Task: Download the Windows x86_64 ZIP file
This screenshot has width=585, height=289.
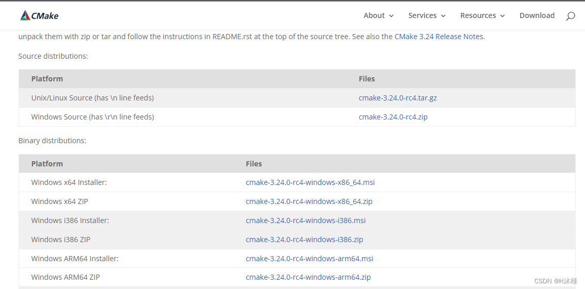Action: (309, 201)
